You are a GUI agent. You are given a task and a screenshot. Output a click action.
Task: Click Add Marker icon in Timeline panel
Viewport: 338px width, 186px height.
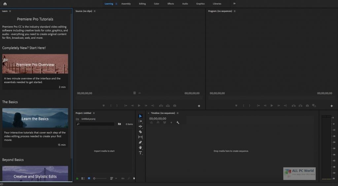click(171, 122)
